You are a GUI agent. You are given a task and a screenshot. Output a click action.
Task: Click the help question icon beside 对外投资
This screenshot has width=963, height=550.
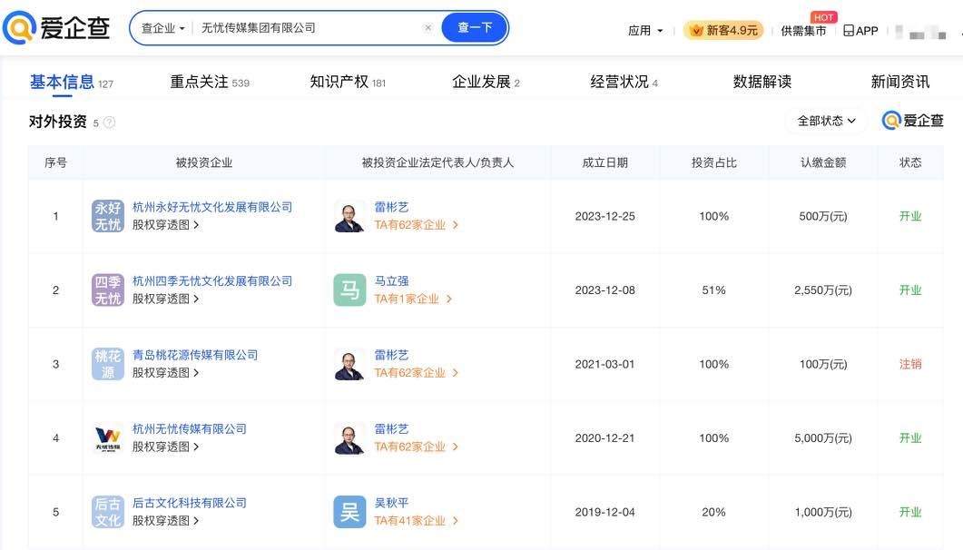pyautogui.click(x=109, y=123)
